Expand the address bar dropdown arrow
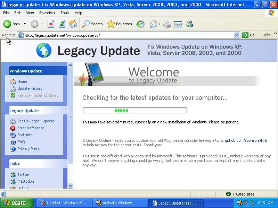The width and height of the screenshot is (278, 208). point(237,35)
